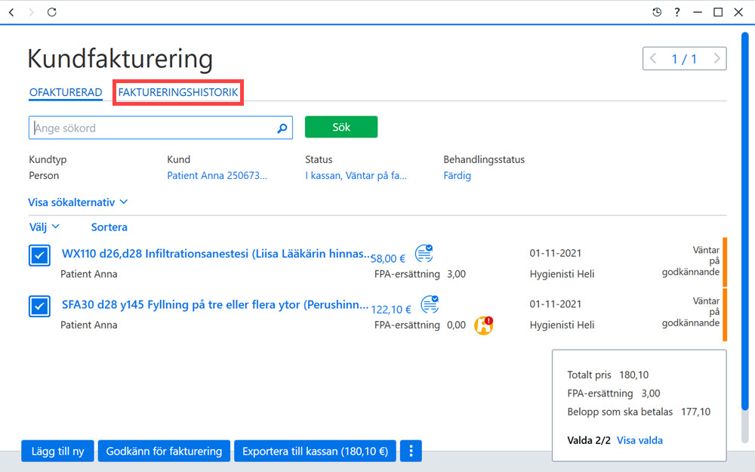Click date 01-11-2021 on the WX110 row
Viewport: 755px width, 472px height.
556,253
